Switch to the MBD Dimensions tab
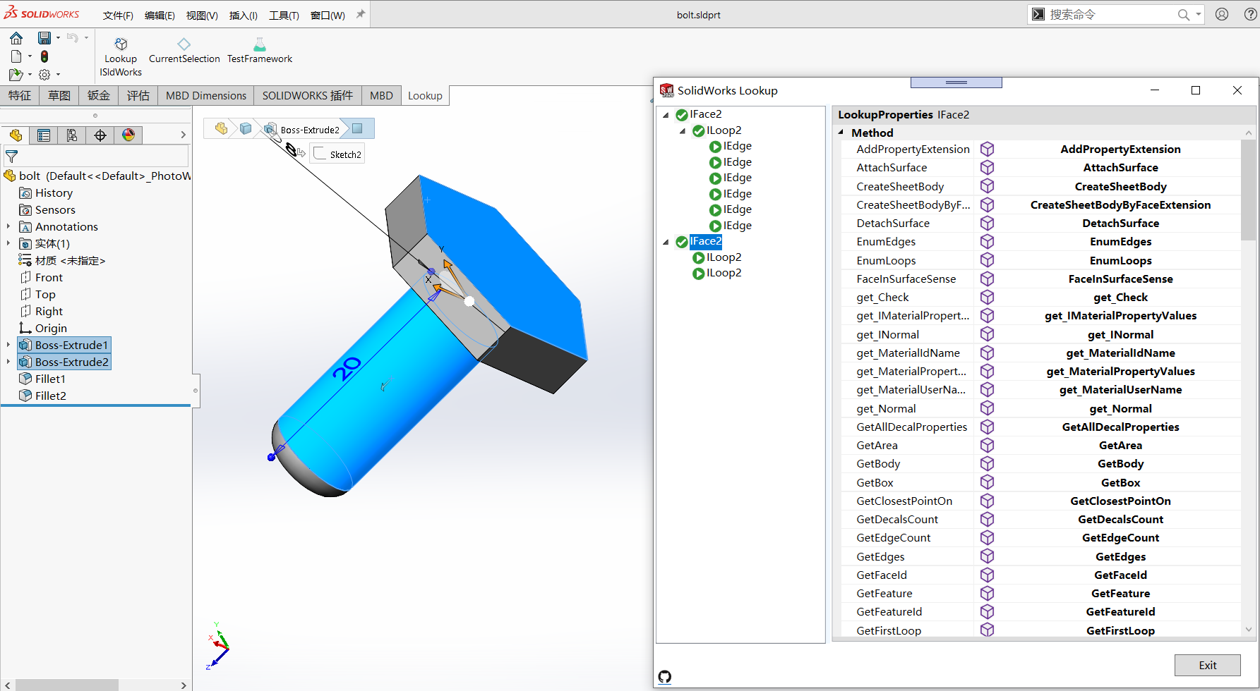1260x691 pixels. (x=206, y=96)
